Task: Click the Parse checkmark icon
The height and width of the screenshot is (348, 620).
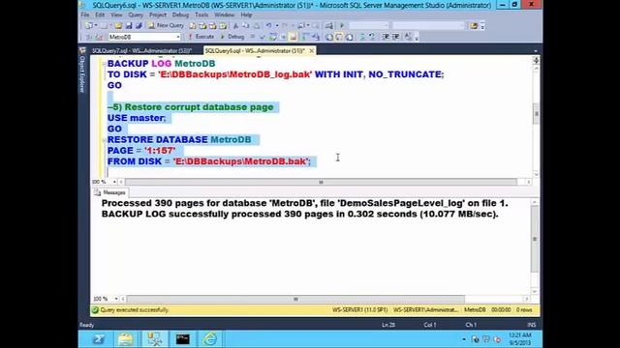Action: click(x=263, y=37)
